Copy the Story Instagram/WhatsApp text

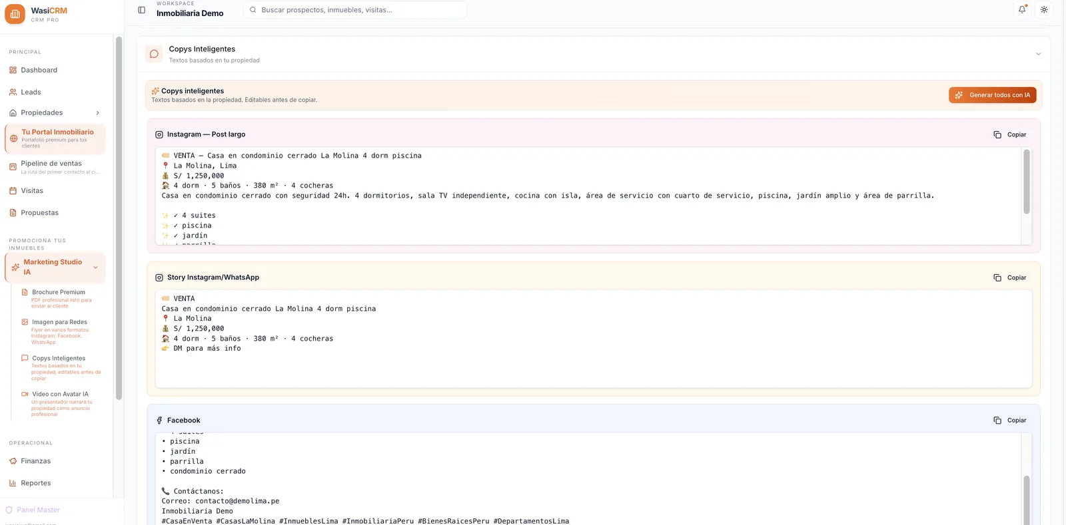[1010, 277]
